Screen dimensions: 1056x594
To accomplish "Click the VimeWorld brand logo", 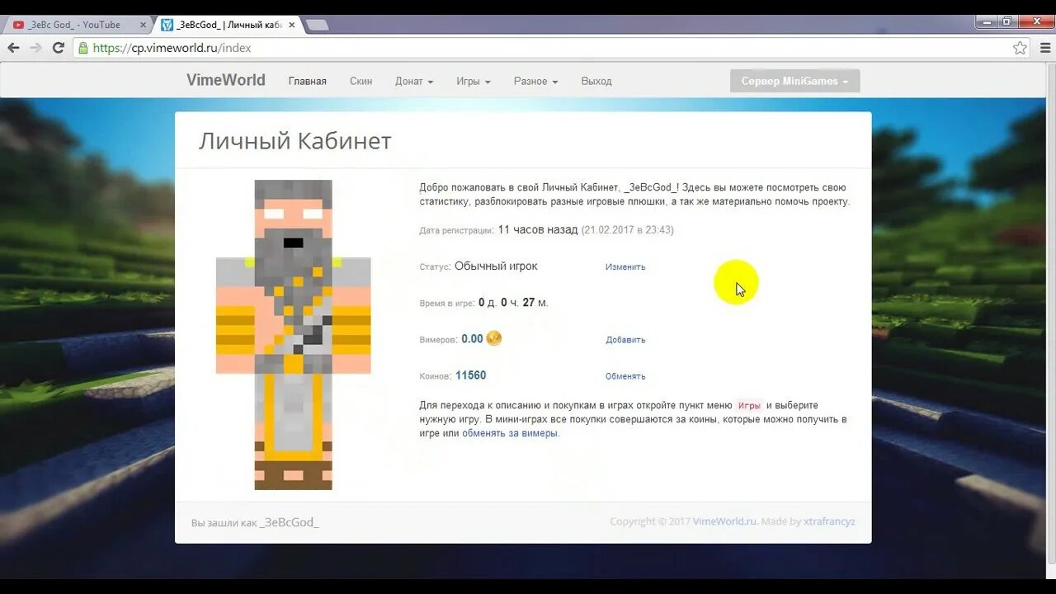I will pyautogui.click(x=226, y=80).
